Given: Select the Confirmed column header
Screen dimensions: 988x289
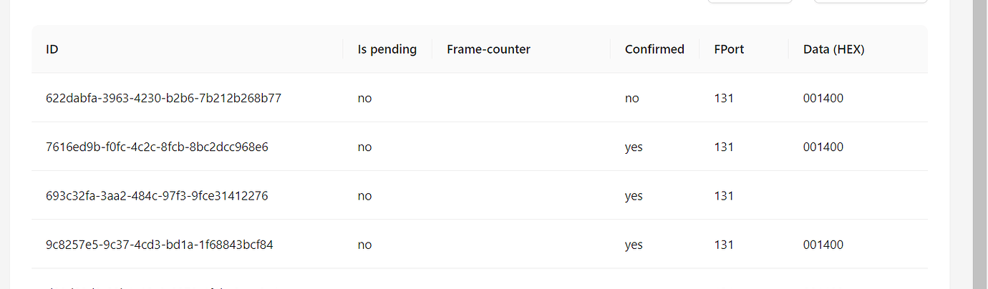Looking at the screenshot, I should tap(654, 49).
